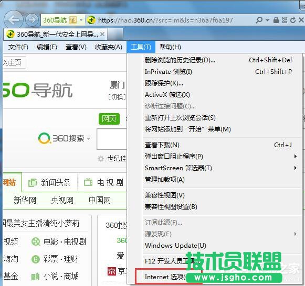Click the address bar URL field
Screen dimensions: 305x286
(165, 20)
